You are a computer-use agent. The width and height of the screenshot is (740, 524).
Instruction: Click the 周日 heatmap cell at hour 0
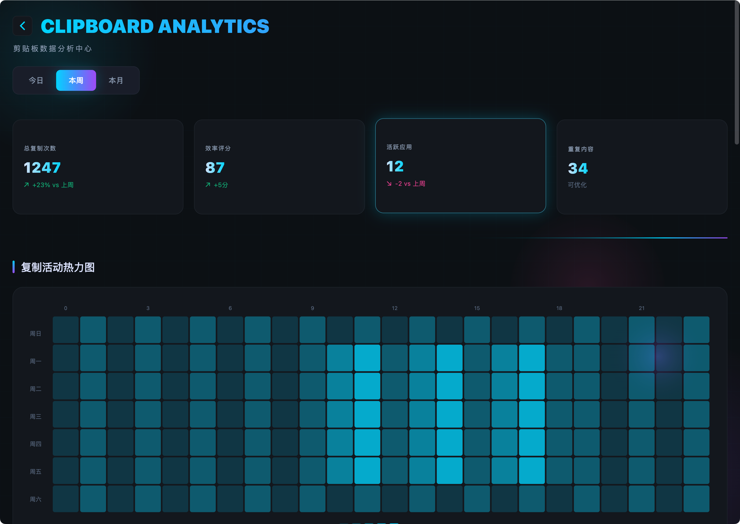coord(66,330)
